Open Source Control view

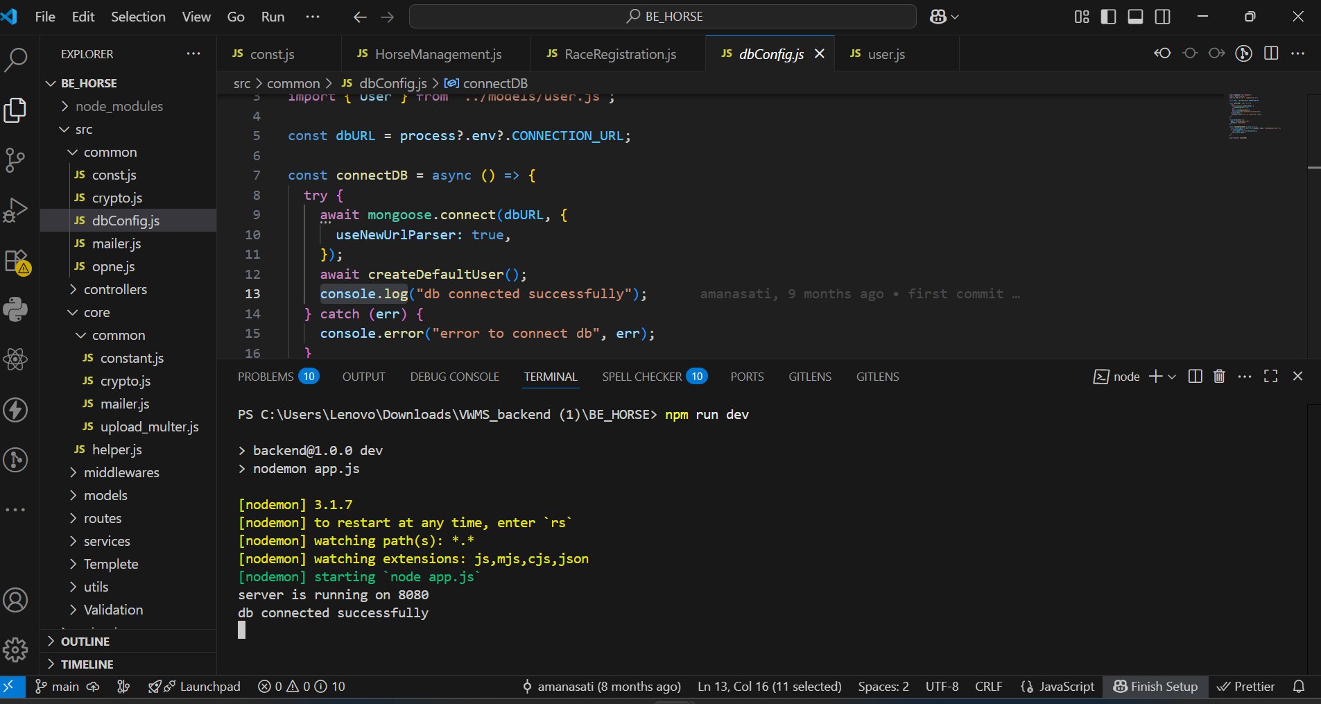(x=15, y=160)
